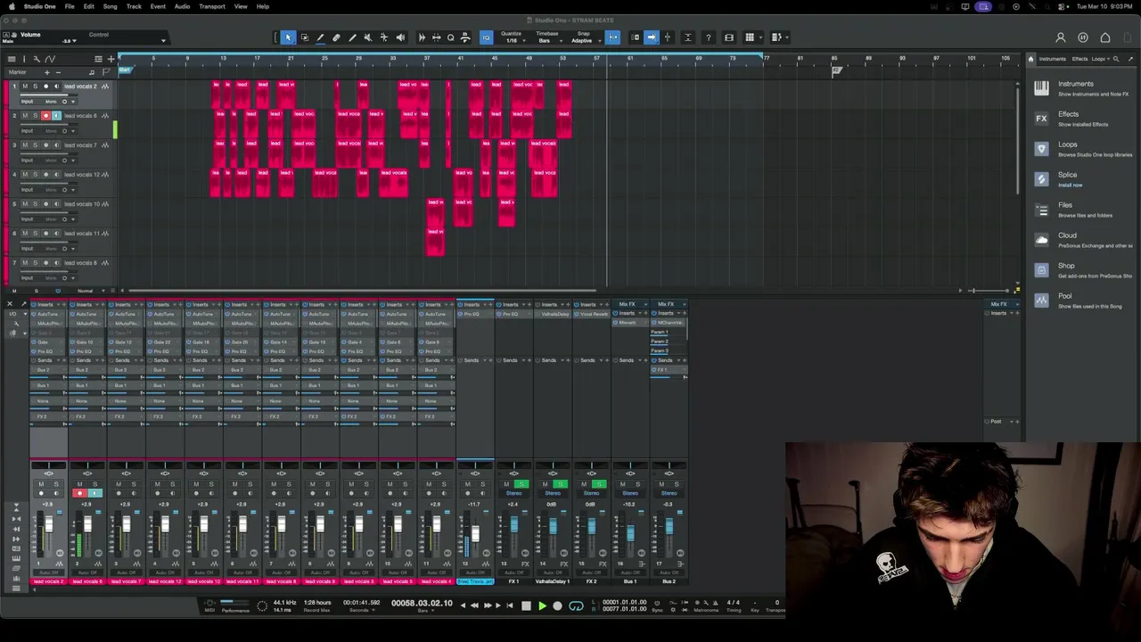Viewport: 1141px width, 642px height.
Task: Open the Transport menu
Action: click(212, 6)
